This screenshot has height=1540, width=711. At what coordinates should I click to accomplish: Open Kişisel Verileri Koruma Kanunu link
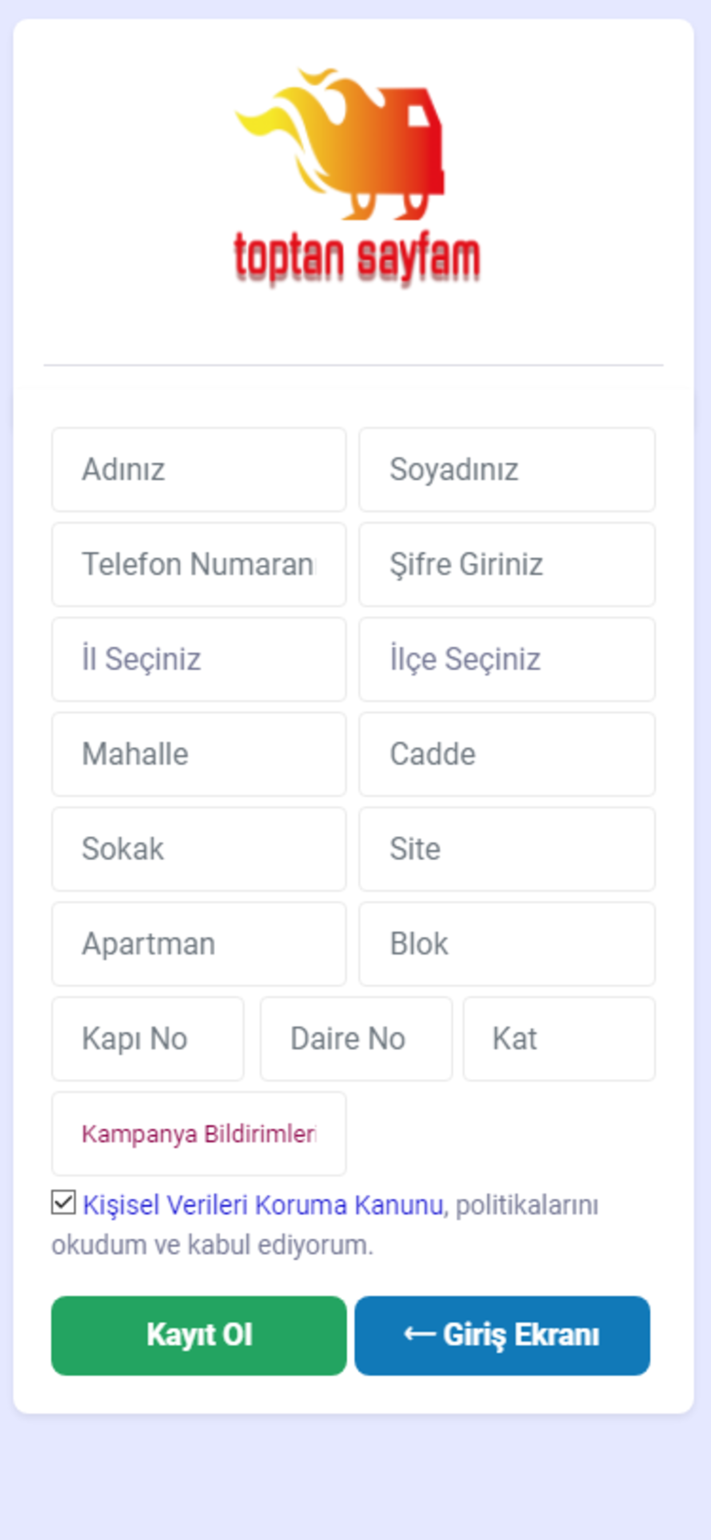click(x=263, y=1205)
